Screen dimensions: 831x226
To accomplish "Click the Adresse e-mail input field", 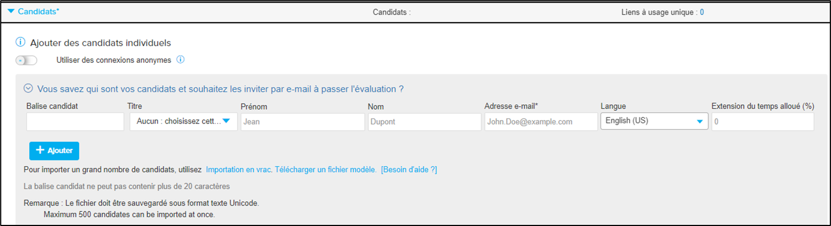I will 541,122.
